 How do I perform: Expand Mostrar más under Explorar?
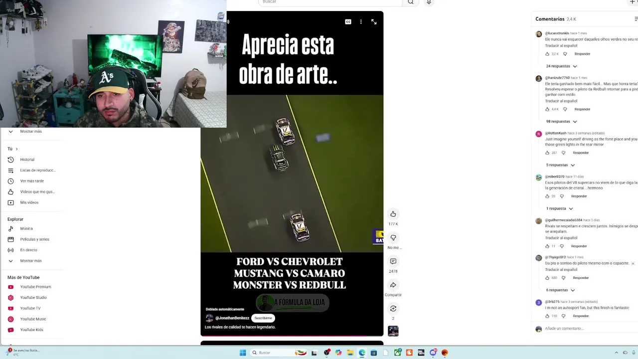[31, 261]
